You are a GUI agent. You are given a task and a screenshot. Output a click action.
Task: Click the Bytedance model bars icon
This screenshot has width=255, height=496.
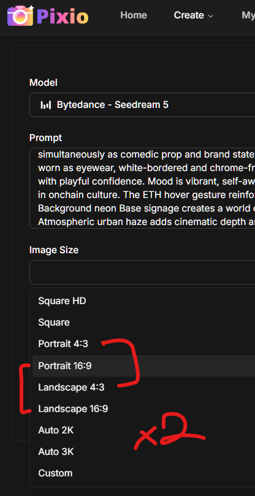pos(46,105)
